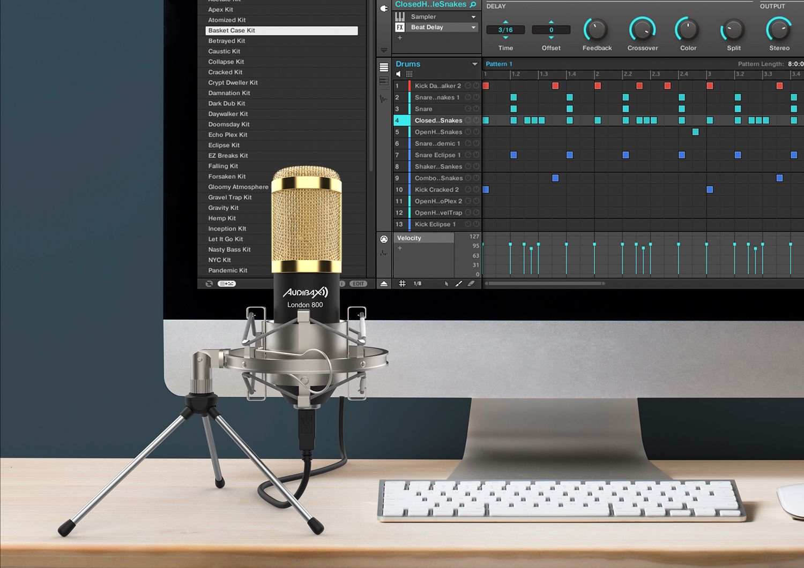
Task: Choose the pointer select tool
Action: [446, 284]
